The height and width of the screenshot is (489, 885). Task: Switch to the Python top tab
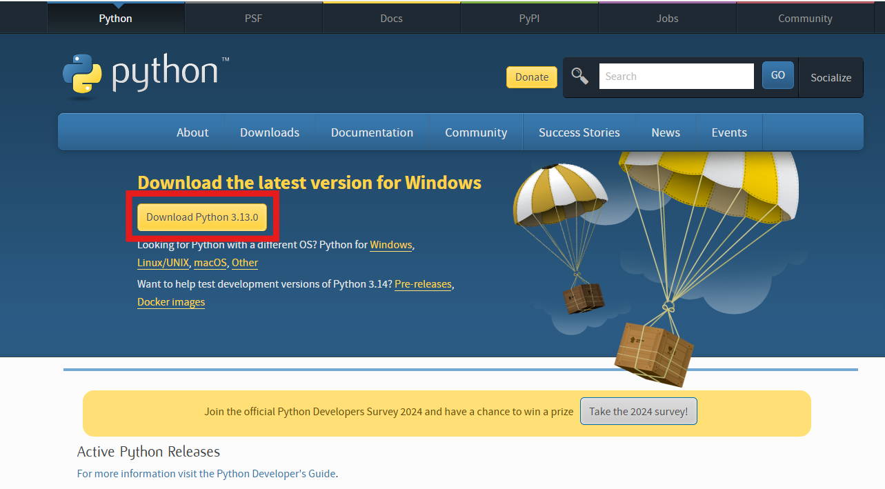click(x=115, y=18)
